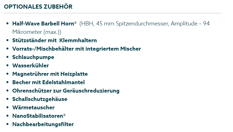Select the Schallschutzgehäuse item
233x132 pixels.
[40, 99]
